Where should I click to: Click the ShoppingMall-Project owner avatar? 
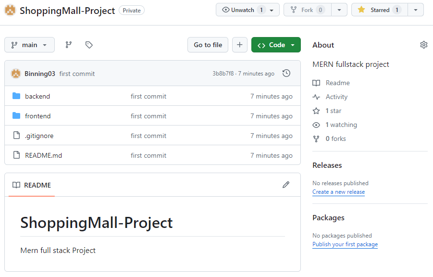click(x=10, y=10)
